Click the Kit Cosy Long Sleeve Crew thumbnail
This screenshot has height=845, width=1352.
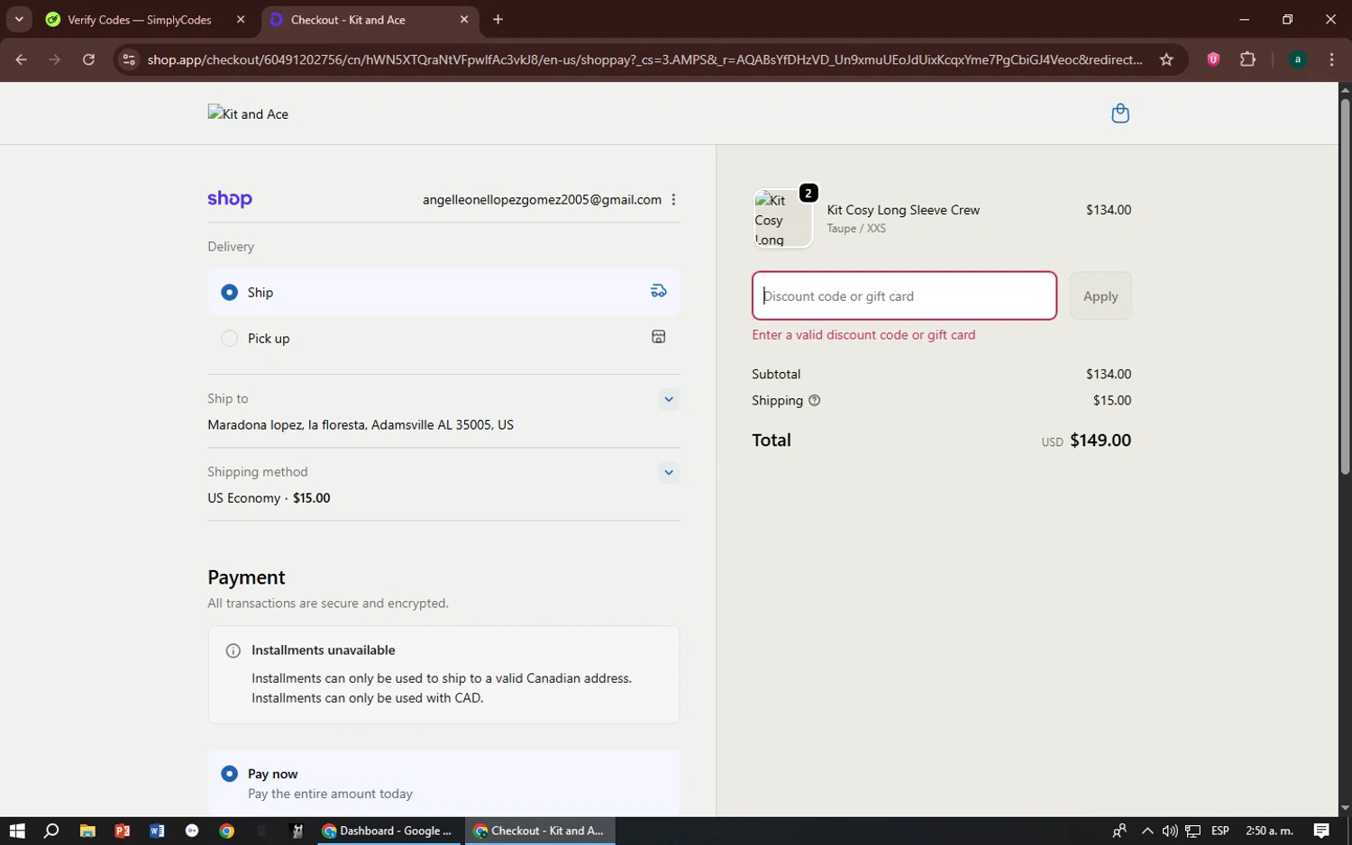(782, 219)
